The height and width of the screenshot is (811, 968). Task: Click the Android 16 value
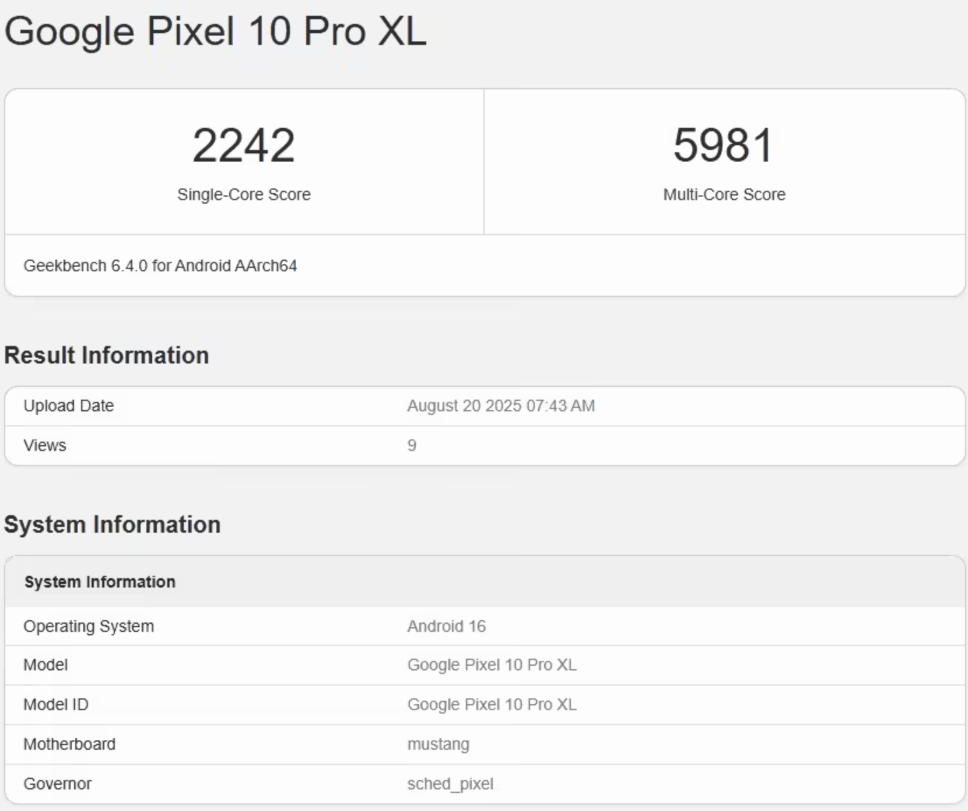point(446,626)
